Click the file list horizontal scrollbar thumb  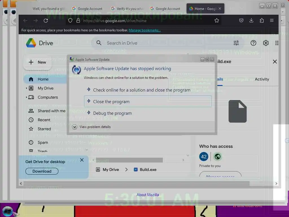129,160
